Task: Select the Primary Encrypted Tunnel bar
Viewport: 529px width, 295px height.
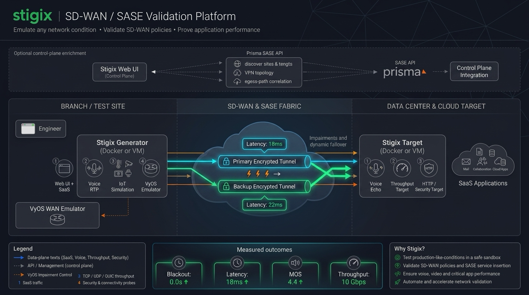Action: (264, 161)
